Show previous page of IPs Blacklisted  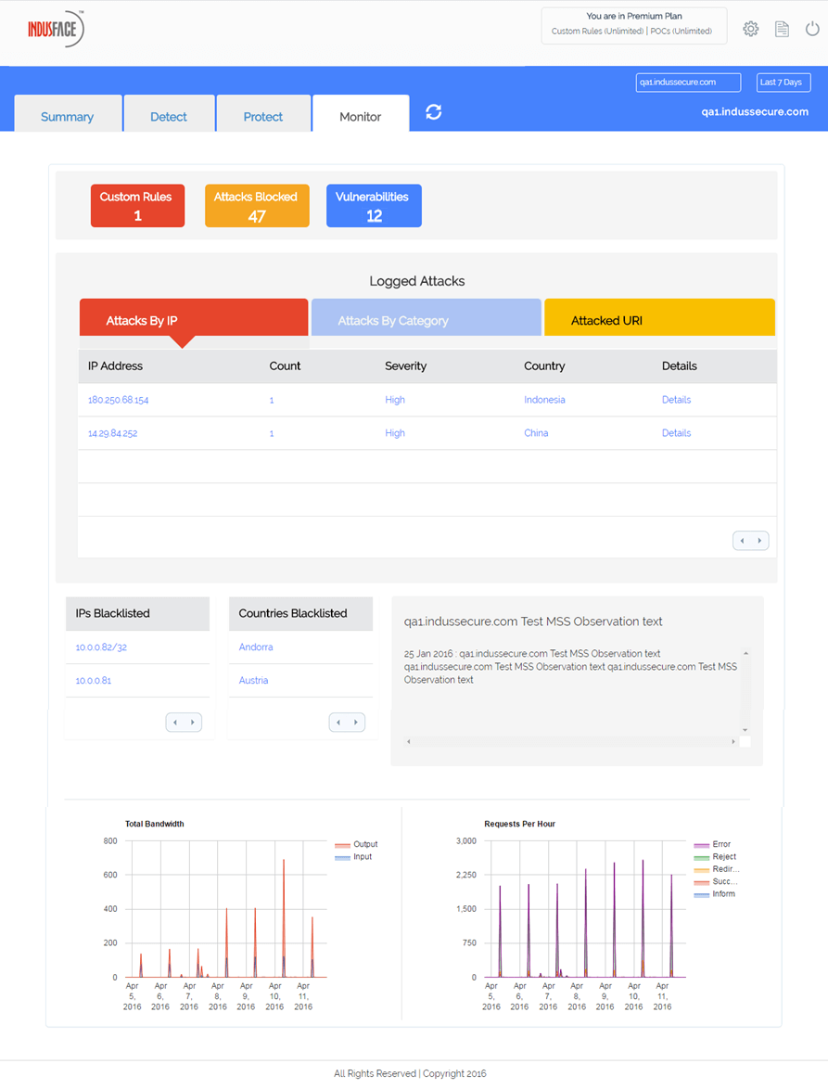[x=175, y=723]
